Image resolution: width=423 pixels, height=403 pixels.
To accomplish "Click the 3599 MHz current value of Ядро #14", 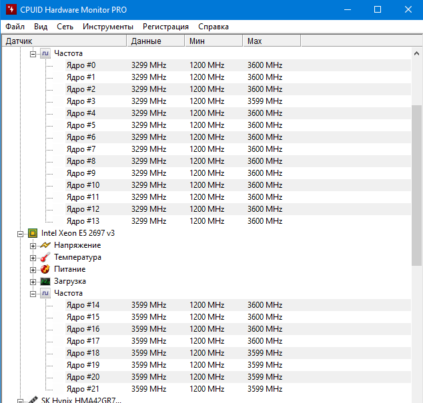I will [149, 305].
